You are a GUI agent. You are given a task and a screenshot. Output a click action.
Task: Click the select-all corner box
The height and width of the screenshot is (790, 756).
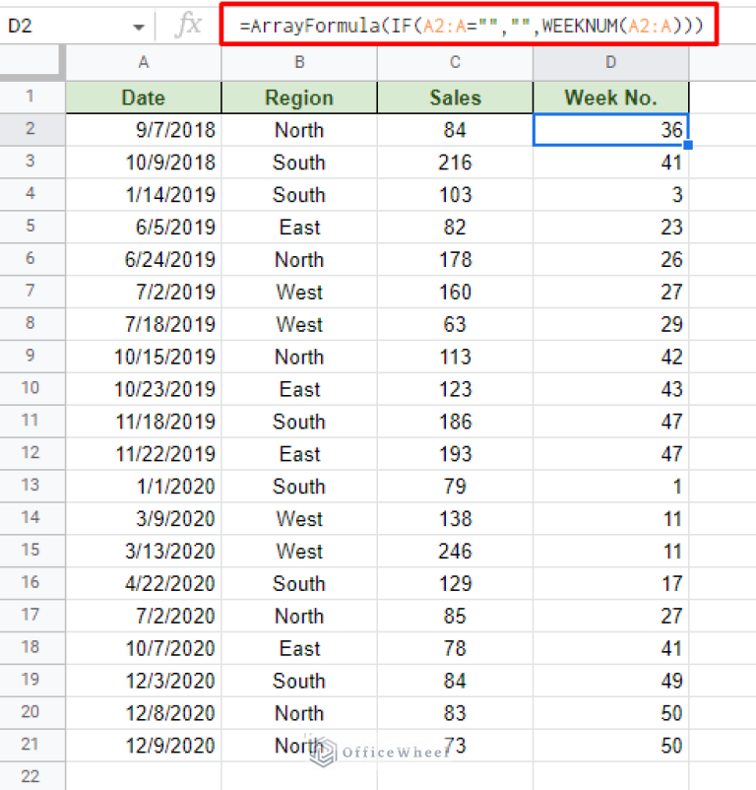(x=31, y=62)
